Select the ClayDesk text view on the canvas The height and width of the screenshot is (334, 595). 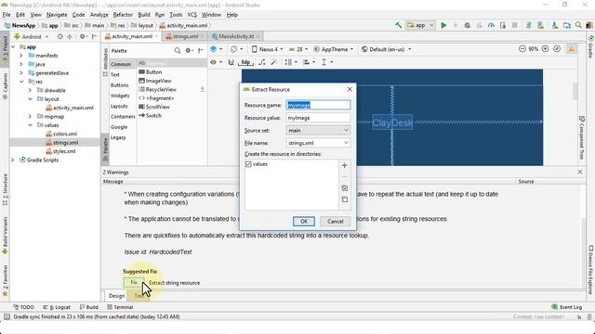point(392,122)
